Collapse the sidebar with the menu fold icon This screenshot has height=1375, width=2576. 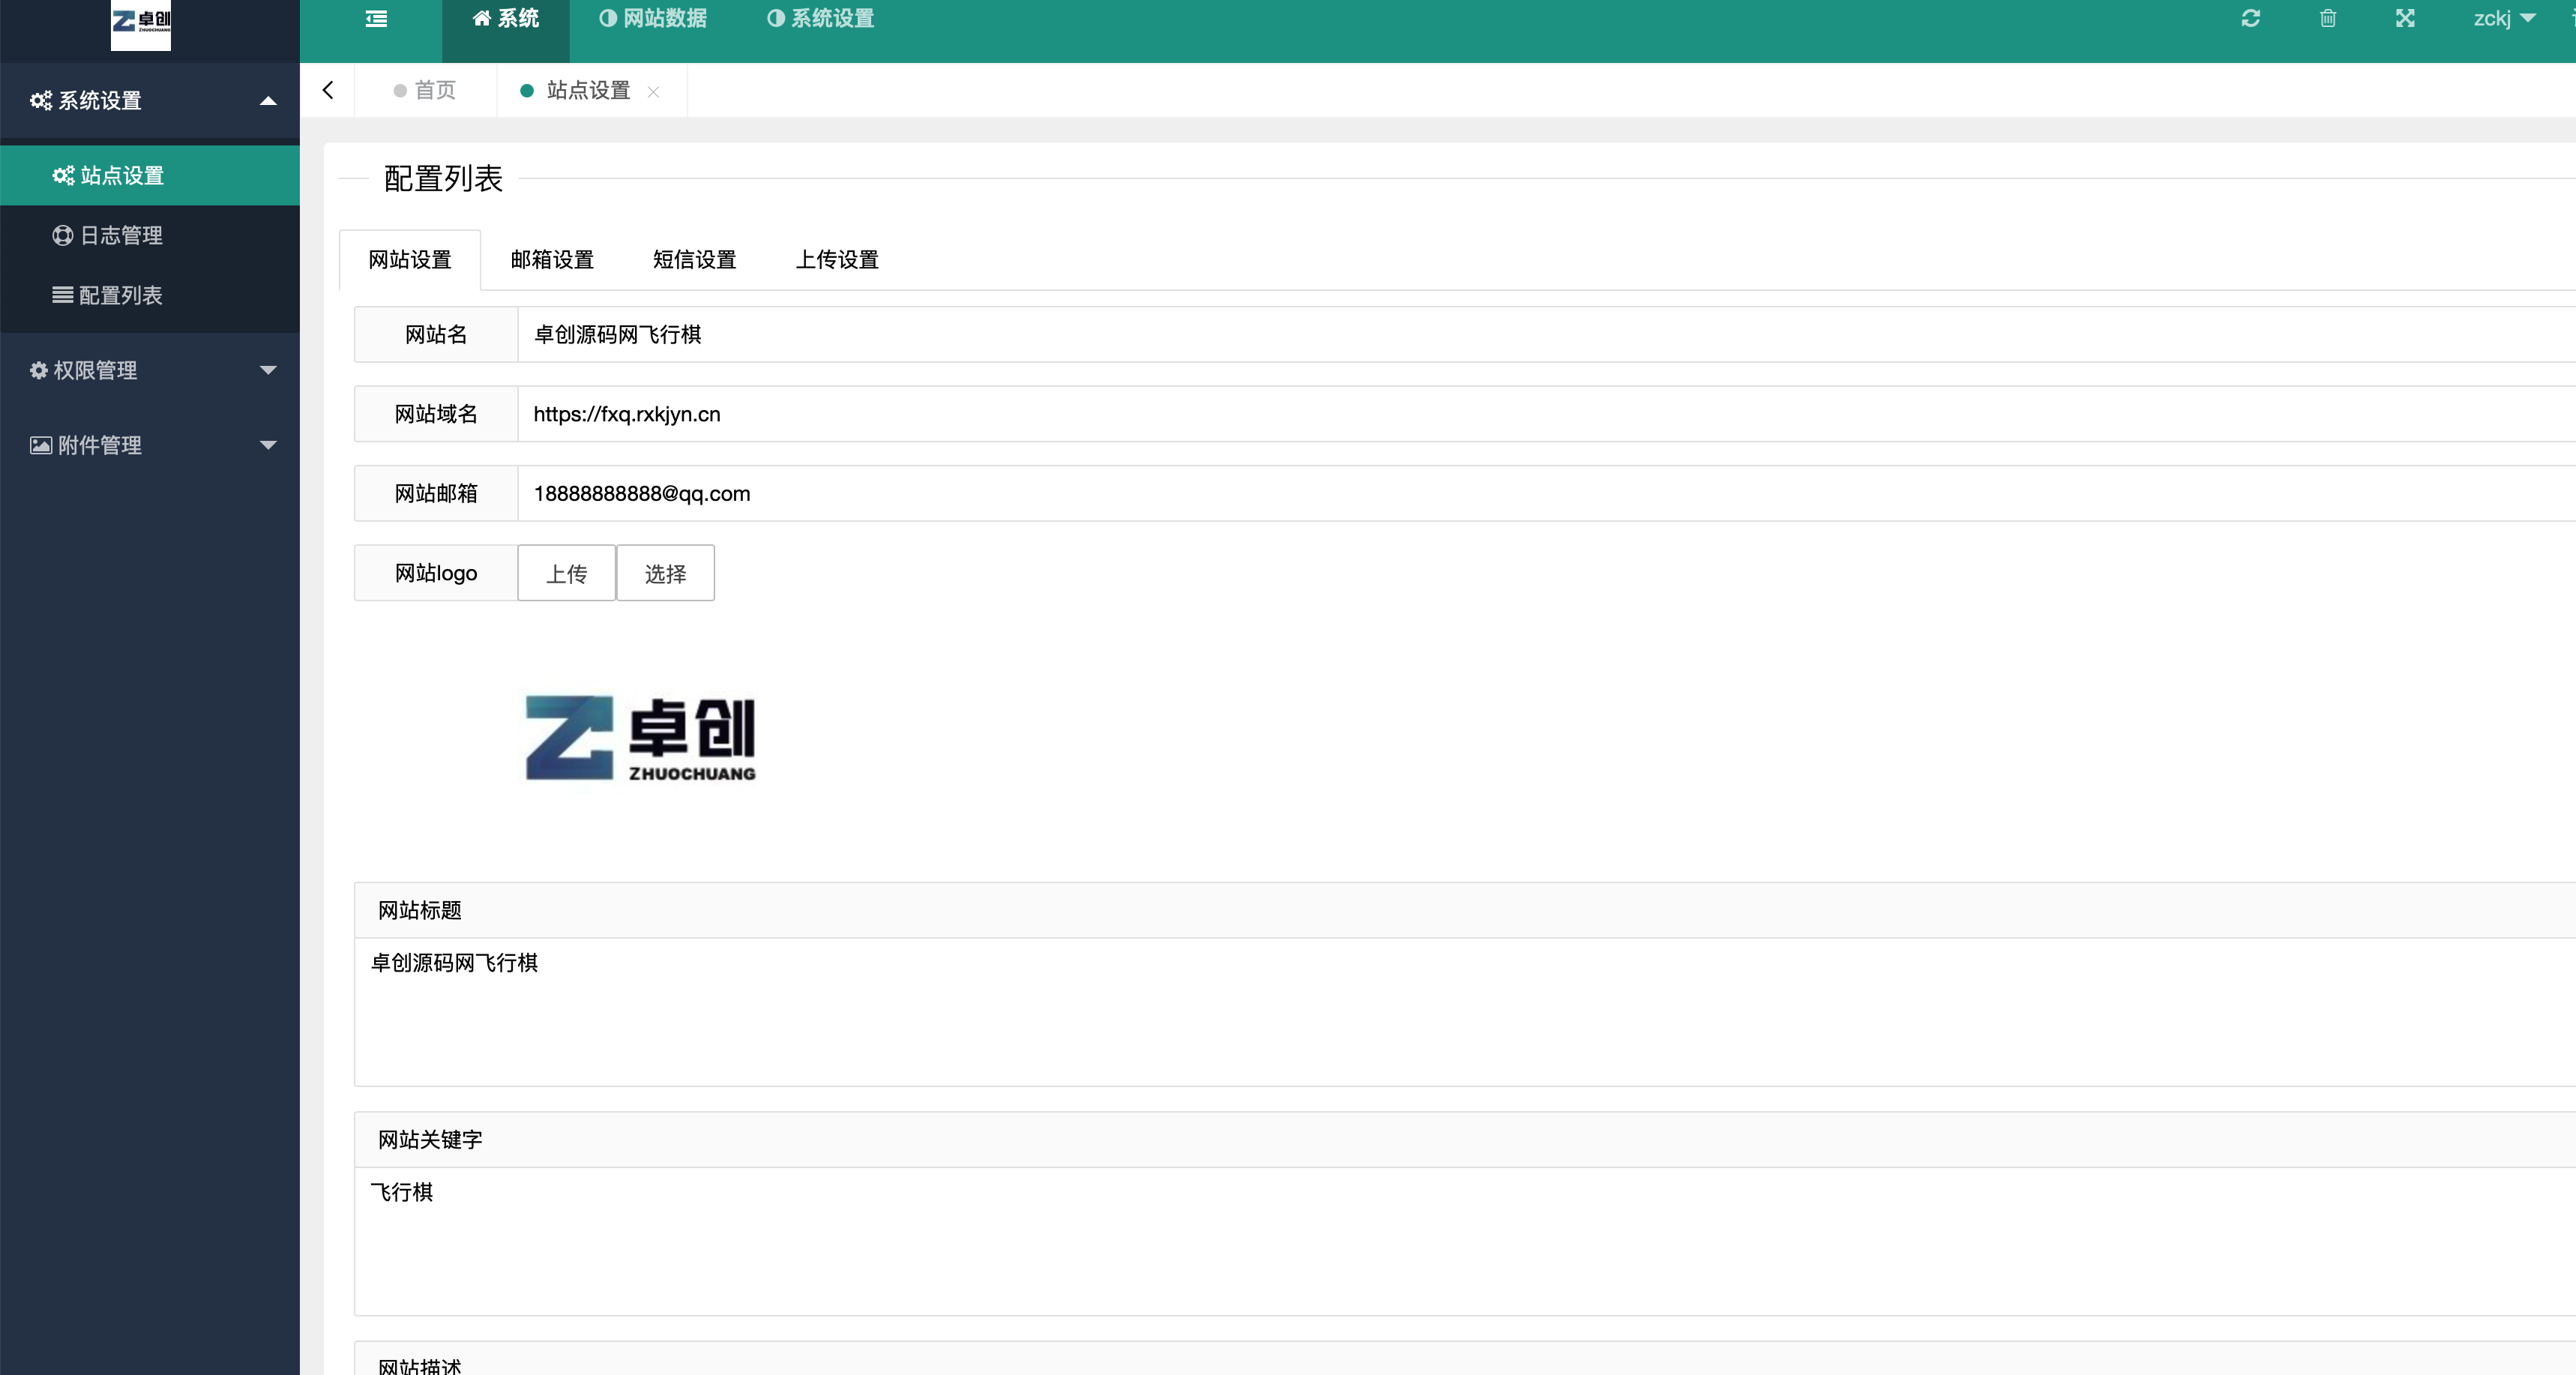pyautogui.click(x=376, y=18)
